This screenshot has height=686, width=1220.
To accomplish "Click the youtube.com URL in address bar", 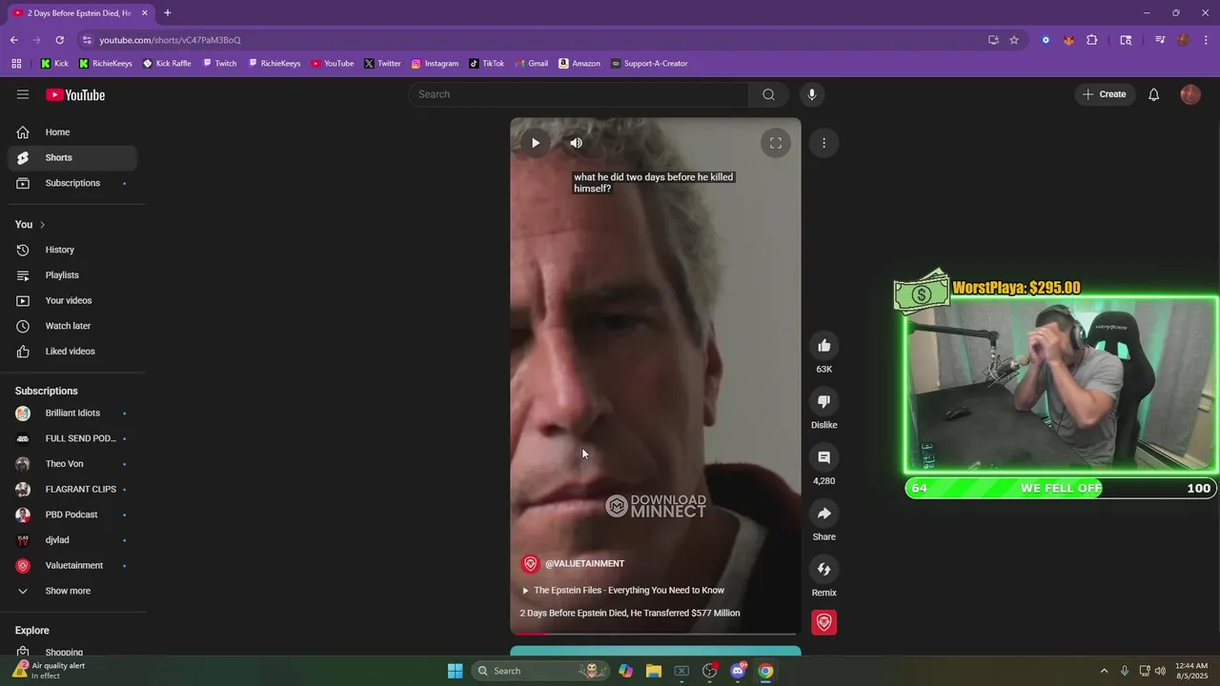I will pyautogui.click(x=170, y=40).
